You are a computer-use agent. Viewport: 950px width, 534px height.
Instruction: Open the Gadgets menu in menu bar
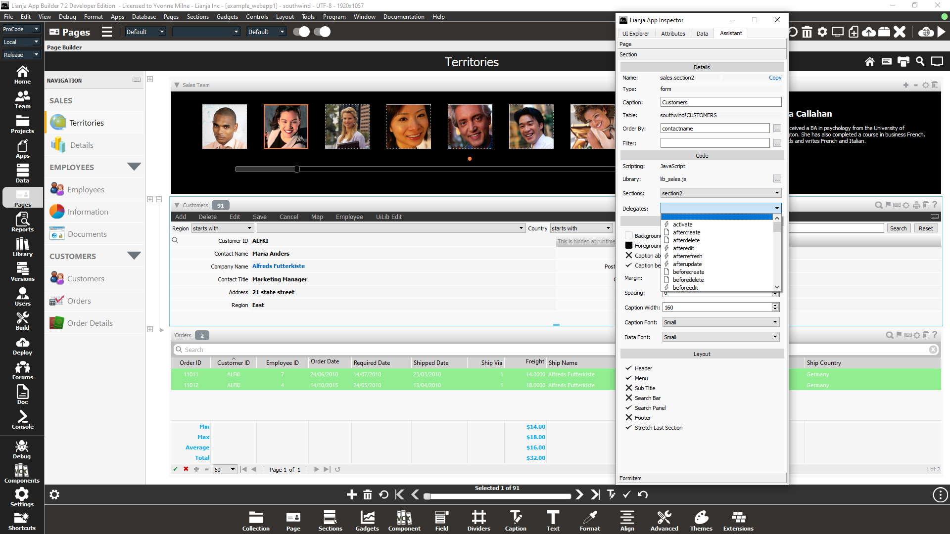(227, 17)
